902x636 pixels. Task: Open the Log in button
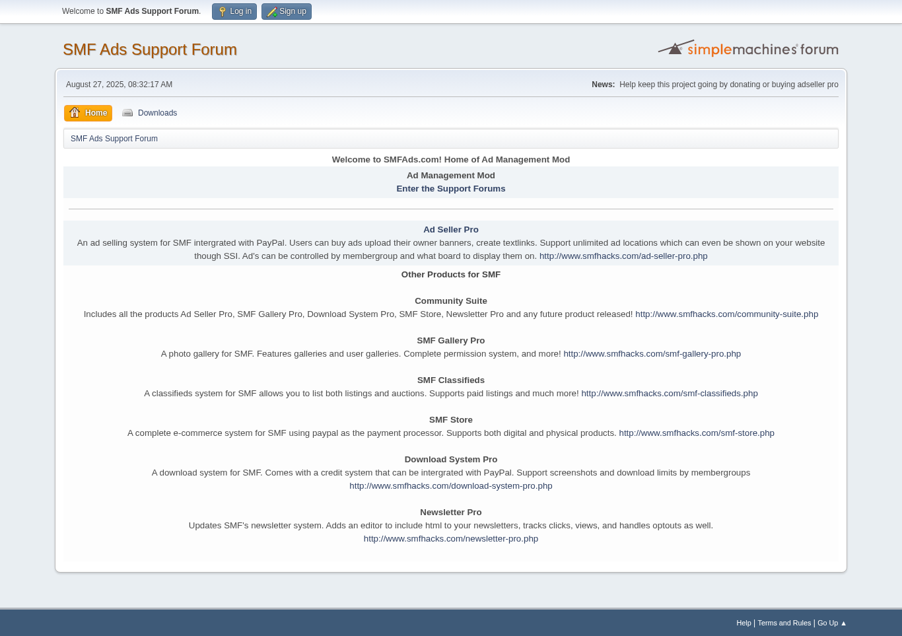[x=234, y=12]
